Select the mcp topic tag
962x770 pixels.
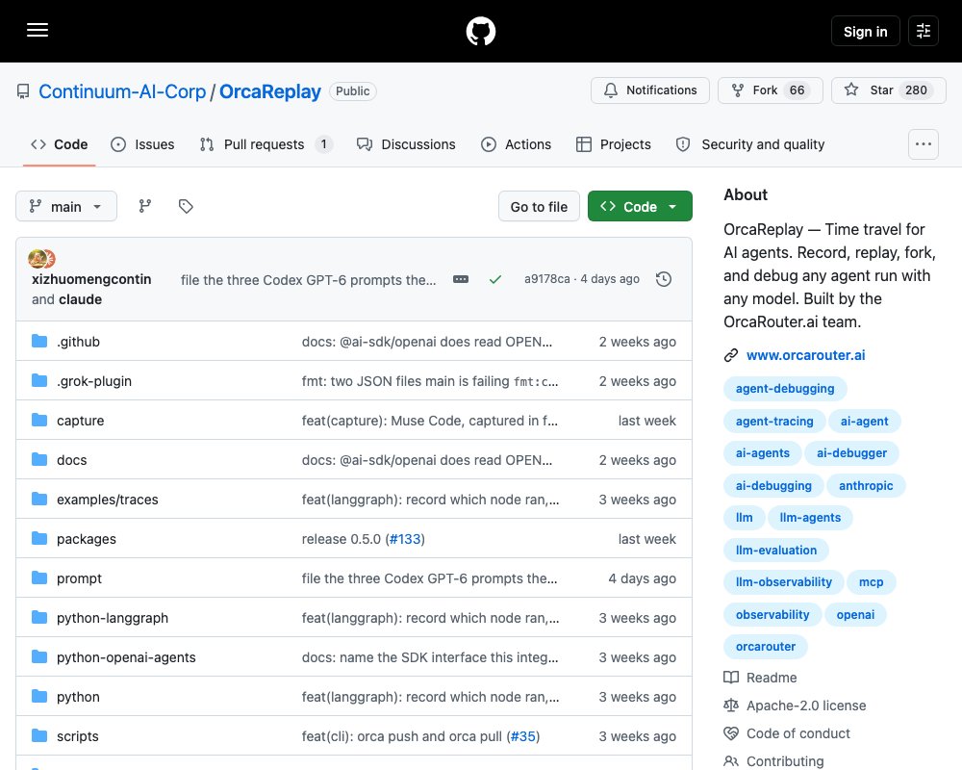coord(872,582)
